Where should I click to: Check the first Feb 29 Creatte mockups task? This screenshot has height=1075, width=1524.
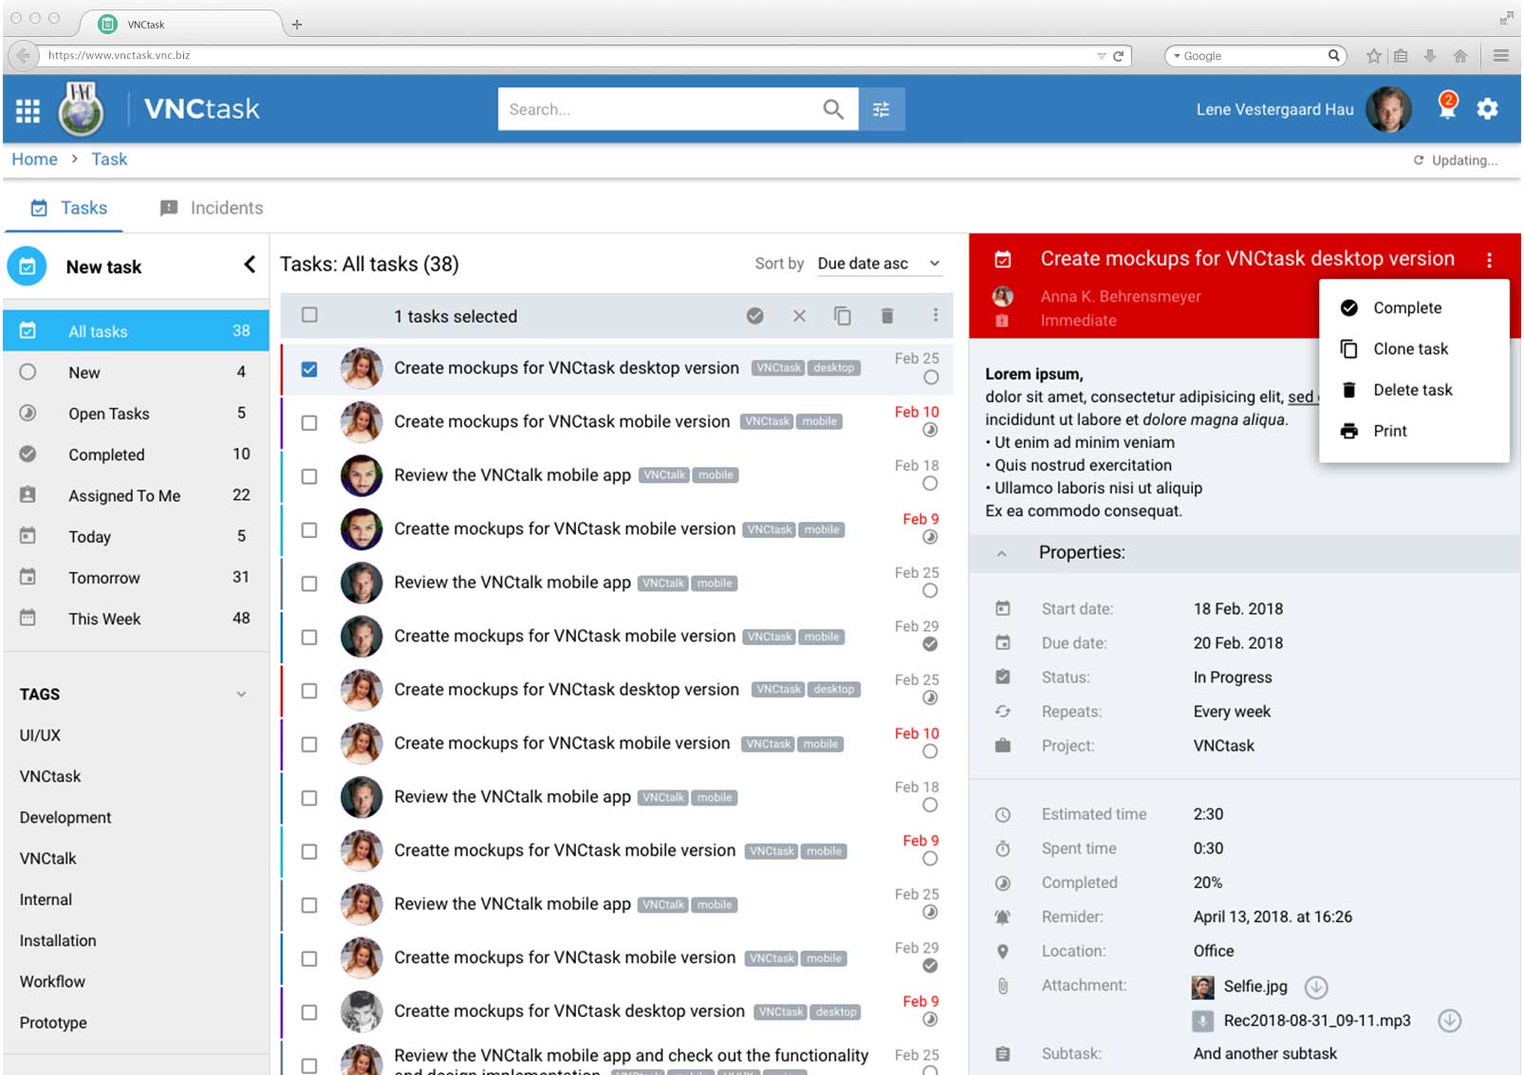[309, 637]
